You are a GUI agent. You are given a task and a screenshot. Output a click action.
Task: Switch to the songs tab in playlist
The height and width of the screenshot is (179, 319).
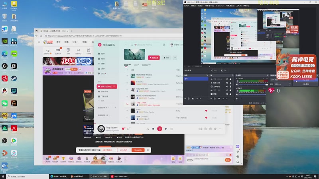[x=127, y=65]
